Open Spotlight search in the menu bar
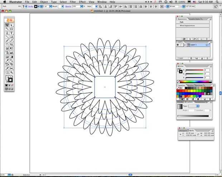The image size is (222, 177). coord(217,2)
